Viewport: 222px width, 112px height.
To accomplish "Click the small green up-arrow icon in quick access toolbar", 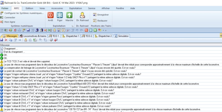I will pos(95,30).
